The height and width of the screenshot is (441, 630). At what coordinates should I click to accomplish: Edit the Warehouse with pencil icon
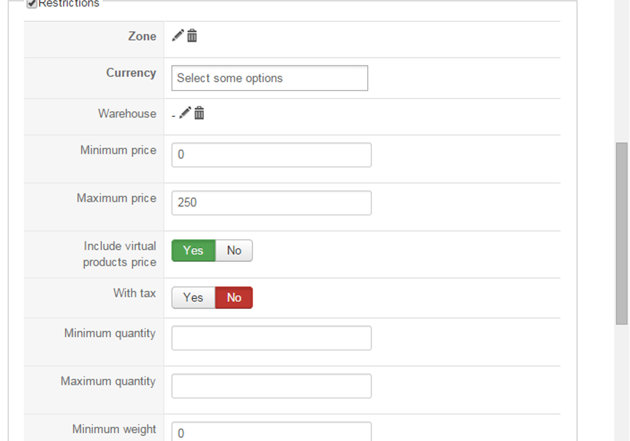click(x=185, y=113)
